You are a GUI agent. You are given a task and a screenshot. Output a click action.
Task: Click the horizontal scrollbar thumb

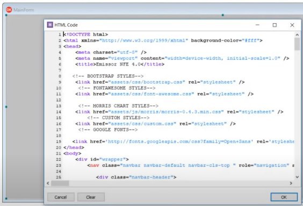(x=60, y=183)
